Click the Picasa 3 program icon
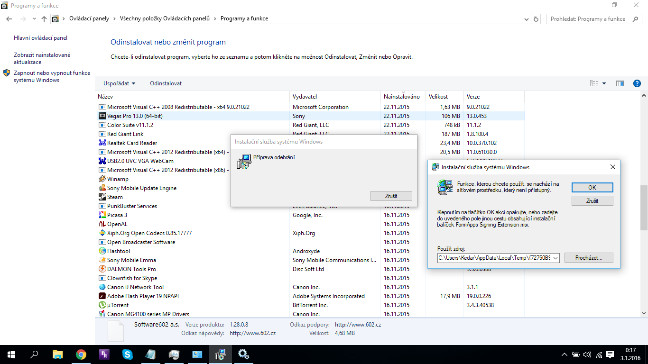648x364 pixels. pyautogui.click(x=102, y=215)
